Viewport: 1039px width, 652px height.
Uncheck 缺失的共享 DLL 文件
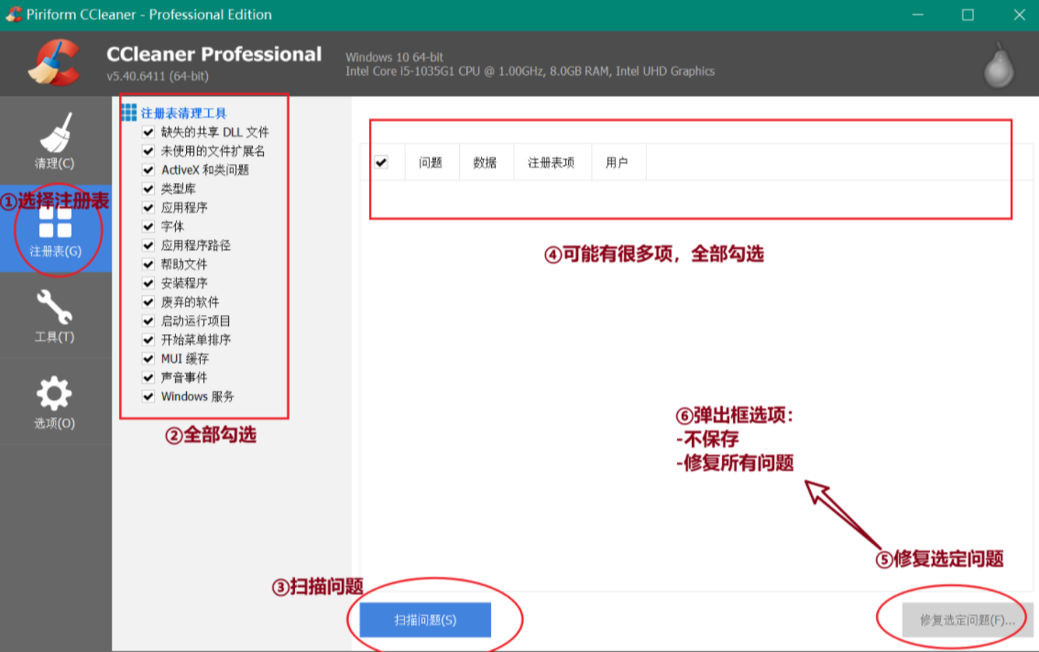coord(148,132)
